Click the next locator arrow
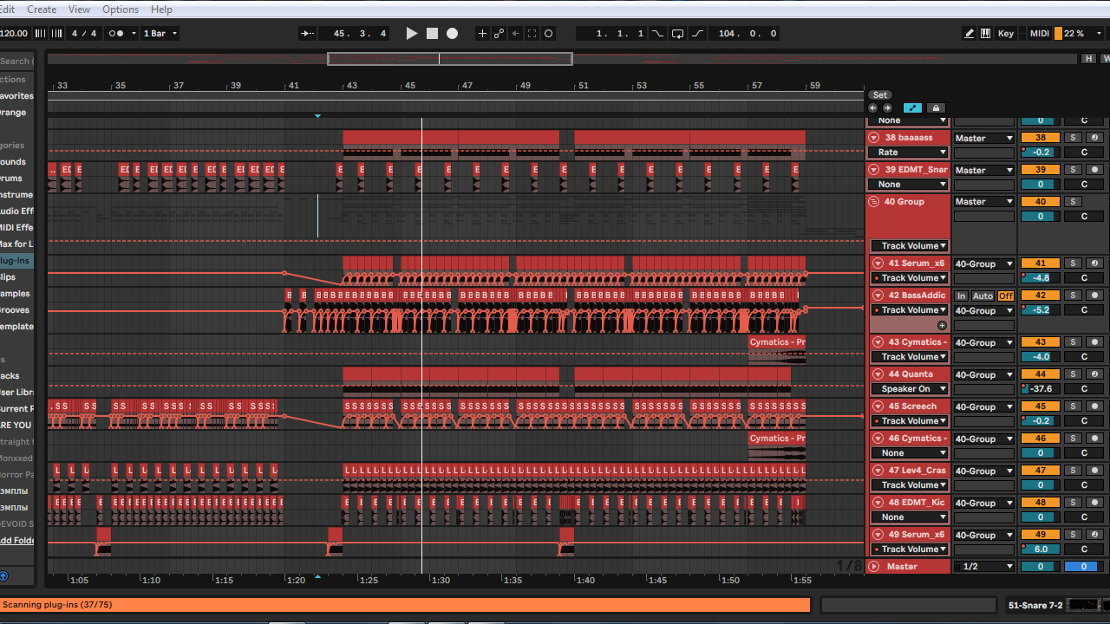 click(887, 108)
